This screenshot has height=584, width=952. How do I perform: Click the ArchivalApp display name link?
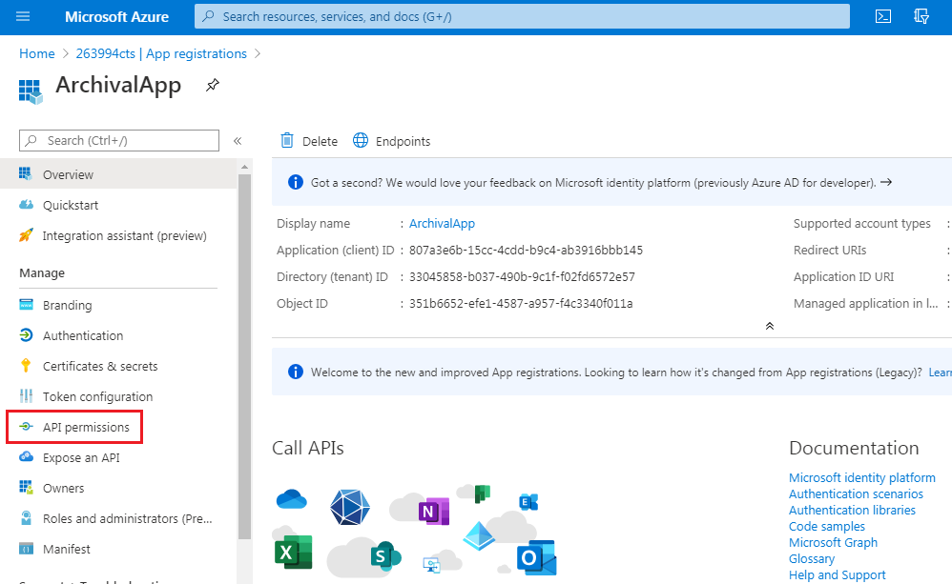tap(442, 223)
